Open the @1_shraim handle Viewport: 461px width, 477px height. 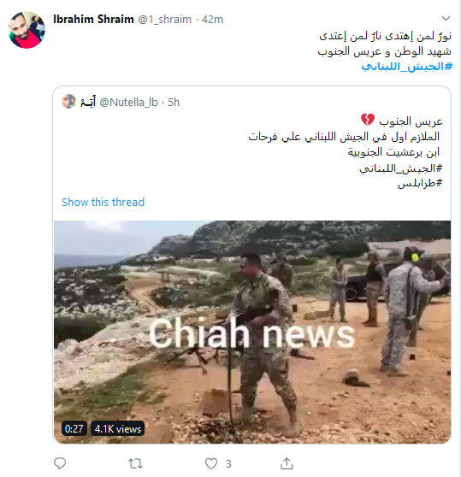pos(164,20)
